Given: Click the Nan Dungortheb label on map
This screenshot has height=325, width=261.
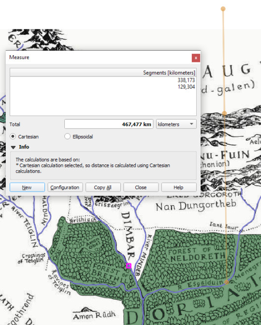Looking at the screenshot, I should (196, 205).
